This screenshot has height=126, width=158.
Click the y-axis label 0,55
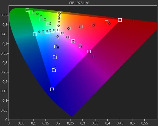pos(4,15)
